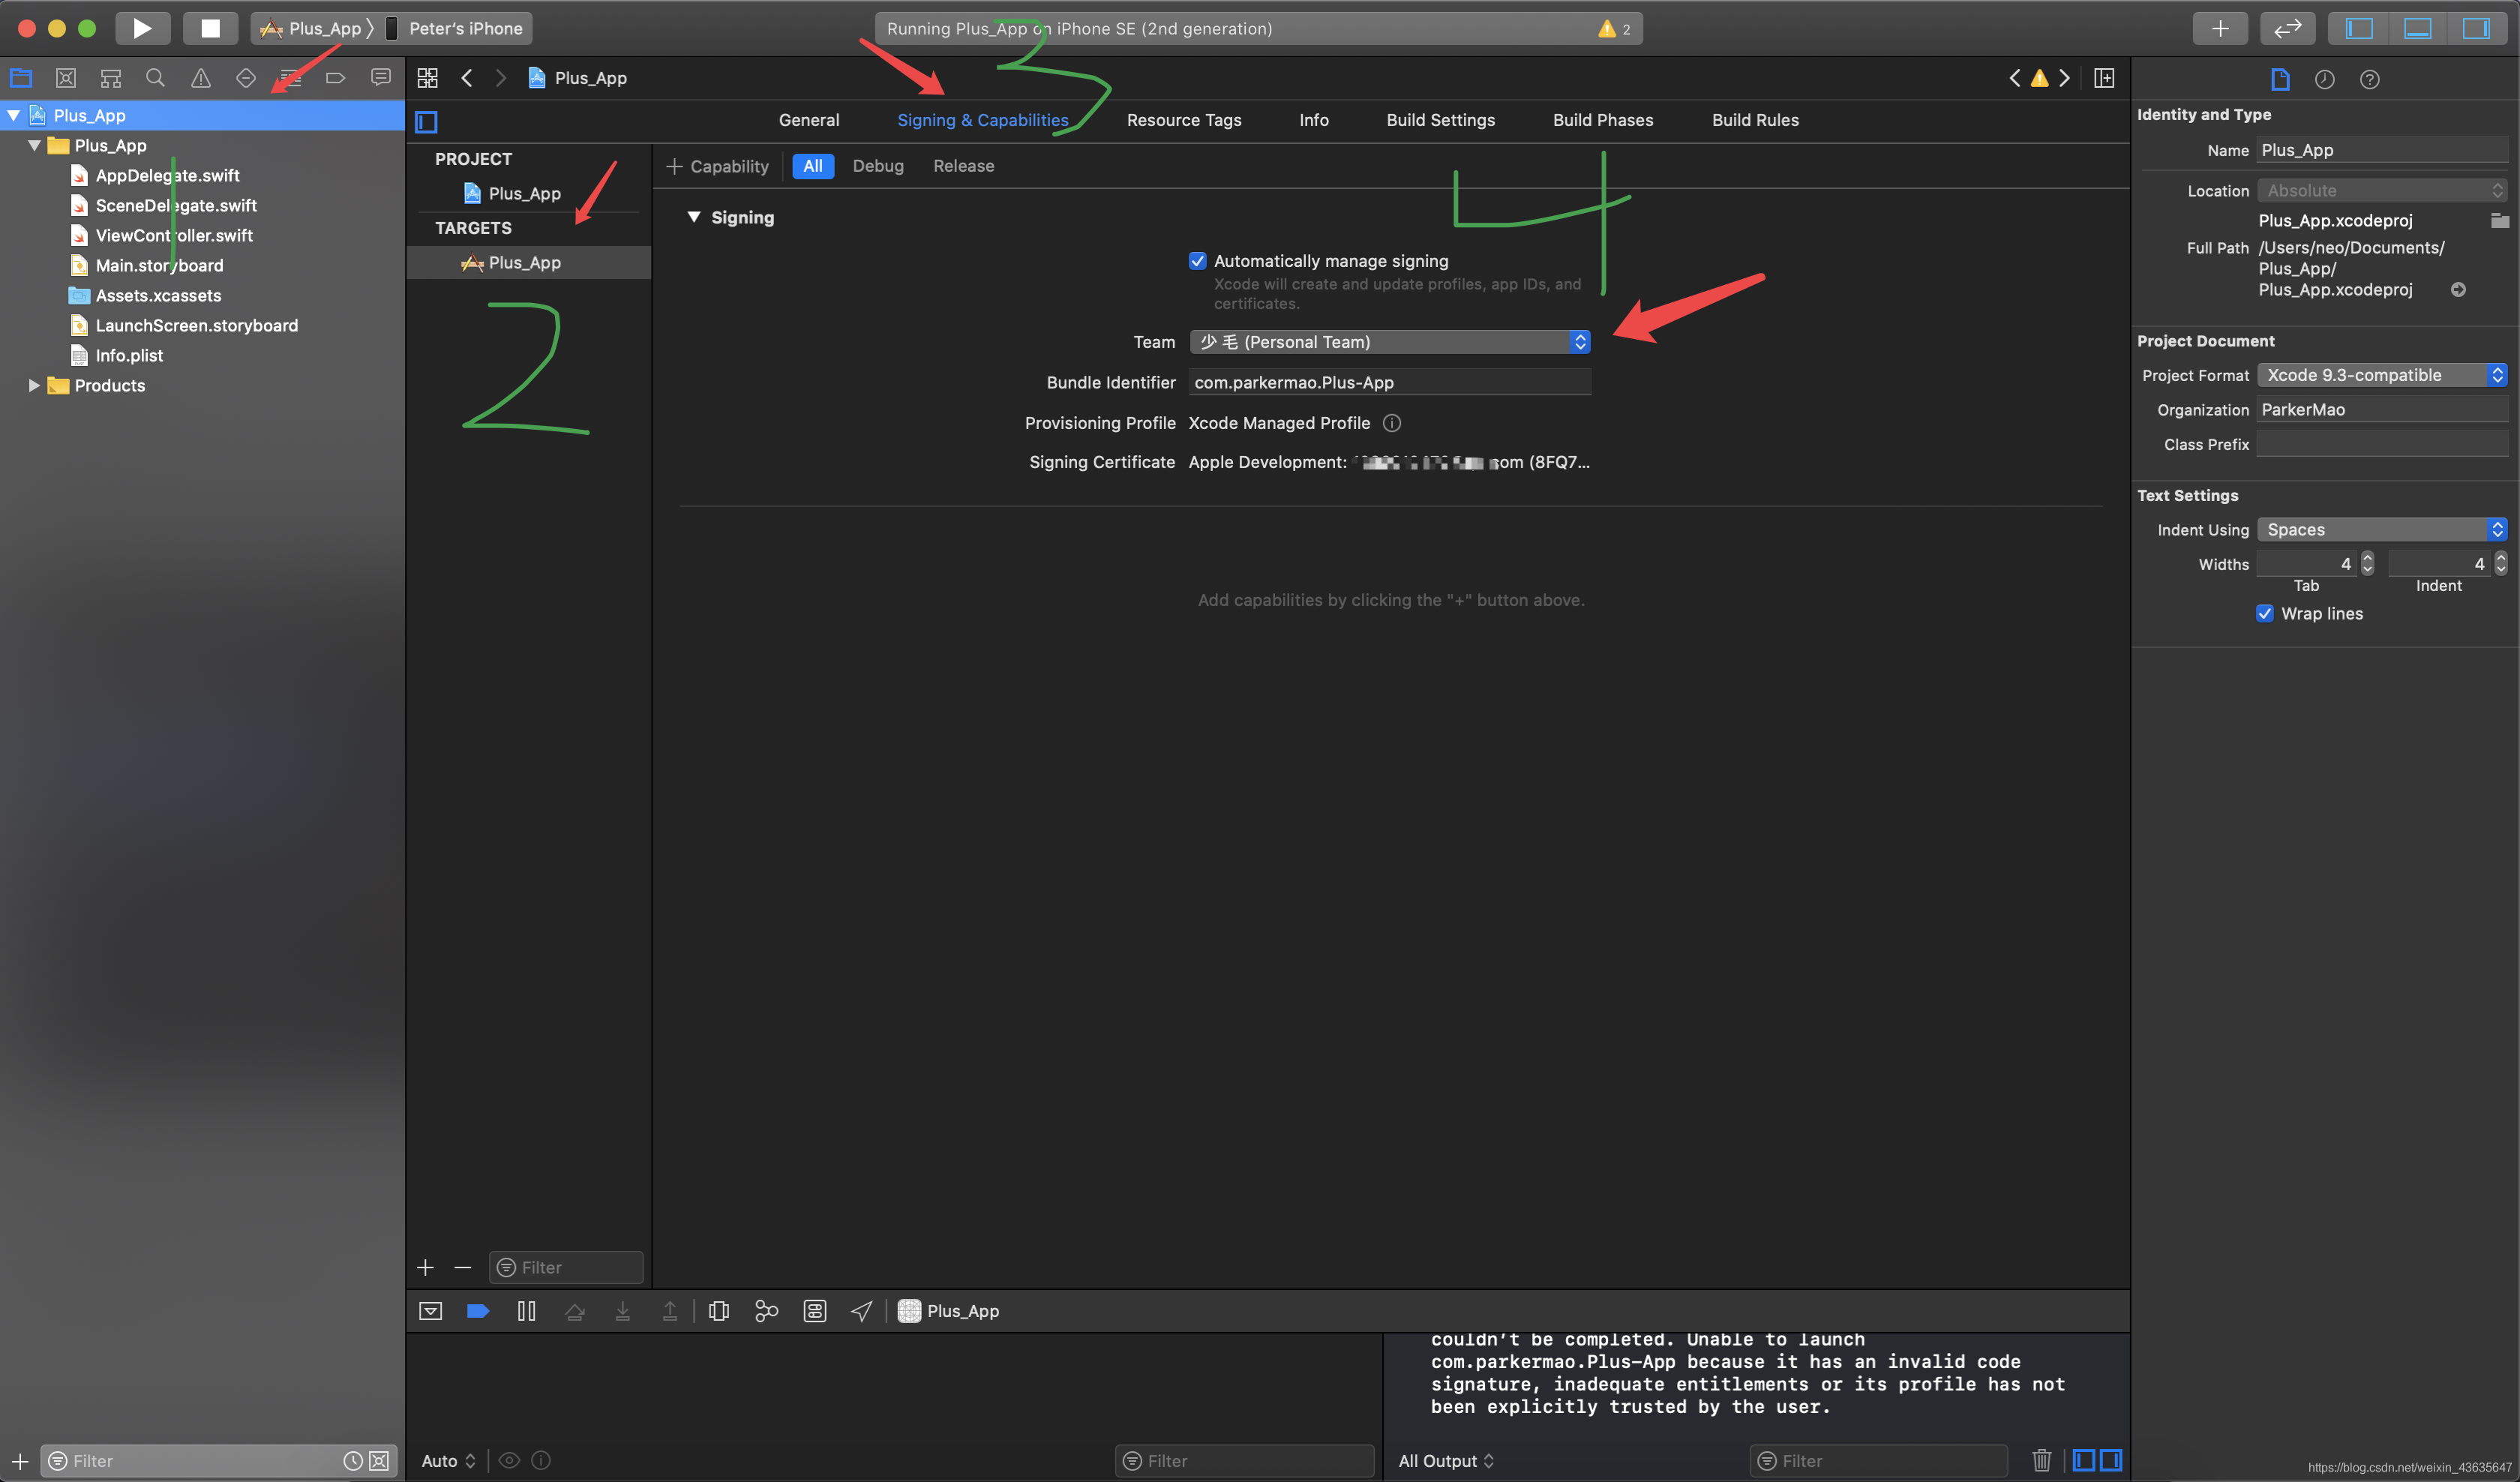Open the Issue navigator warning icon

tap(200, 78)
